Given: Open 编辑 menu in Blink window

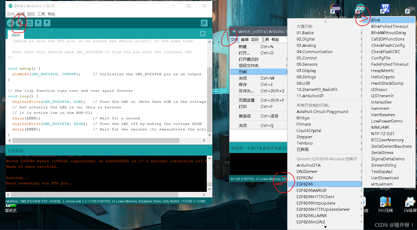Looking at the screenshot, I should 21,14.
